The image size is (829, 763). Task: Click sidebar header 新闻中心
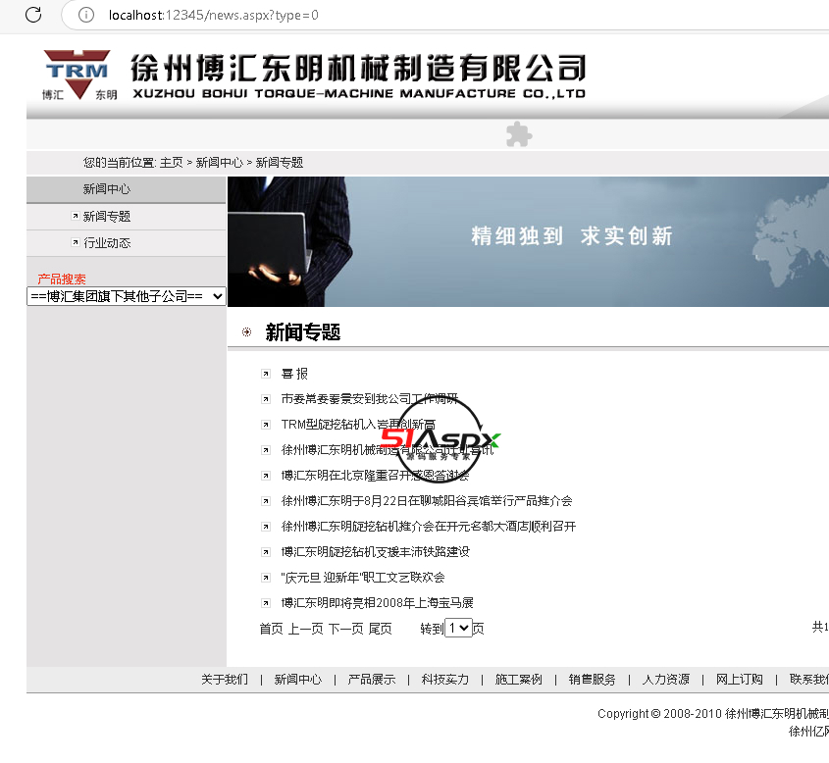pos(107,189)
